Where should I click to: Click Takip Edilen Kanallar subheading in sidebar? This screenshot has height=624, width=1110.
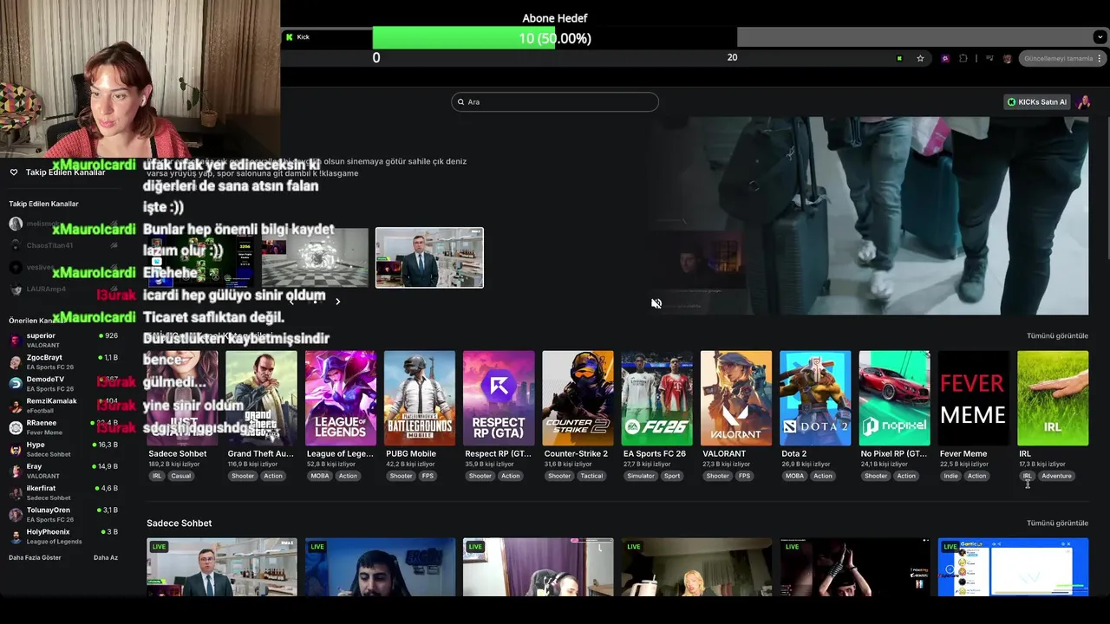point(43,204)
